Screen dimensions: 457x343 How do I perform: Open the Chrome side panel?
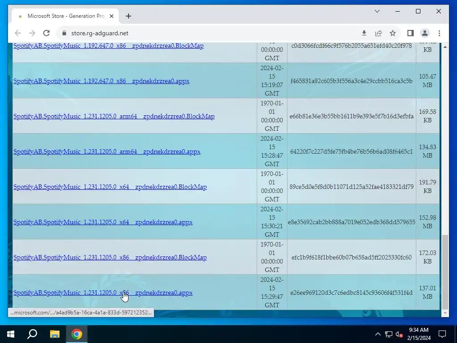(x=411, y=33)
